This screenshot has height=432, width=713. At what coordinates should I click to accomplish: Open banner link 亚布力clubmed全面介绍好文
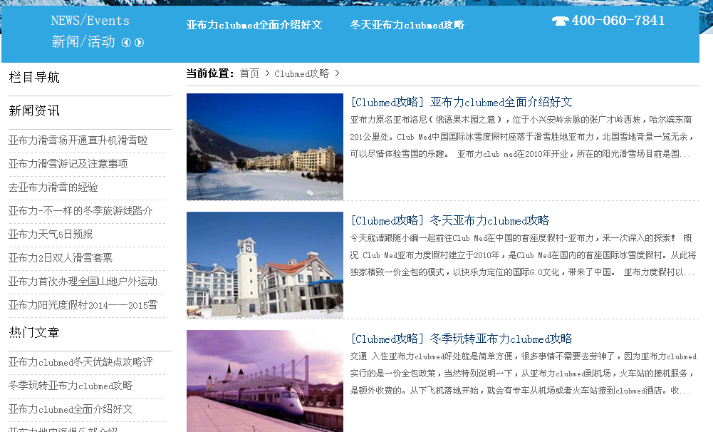(254, 25)
